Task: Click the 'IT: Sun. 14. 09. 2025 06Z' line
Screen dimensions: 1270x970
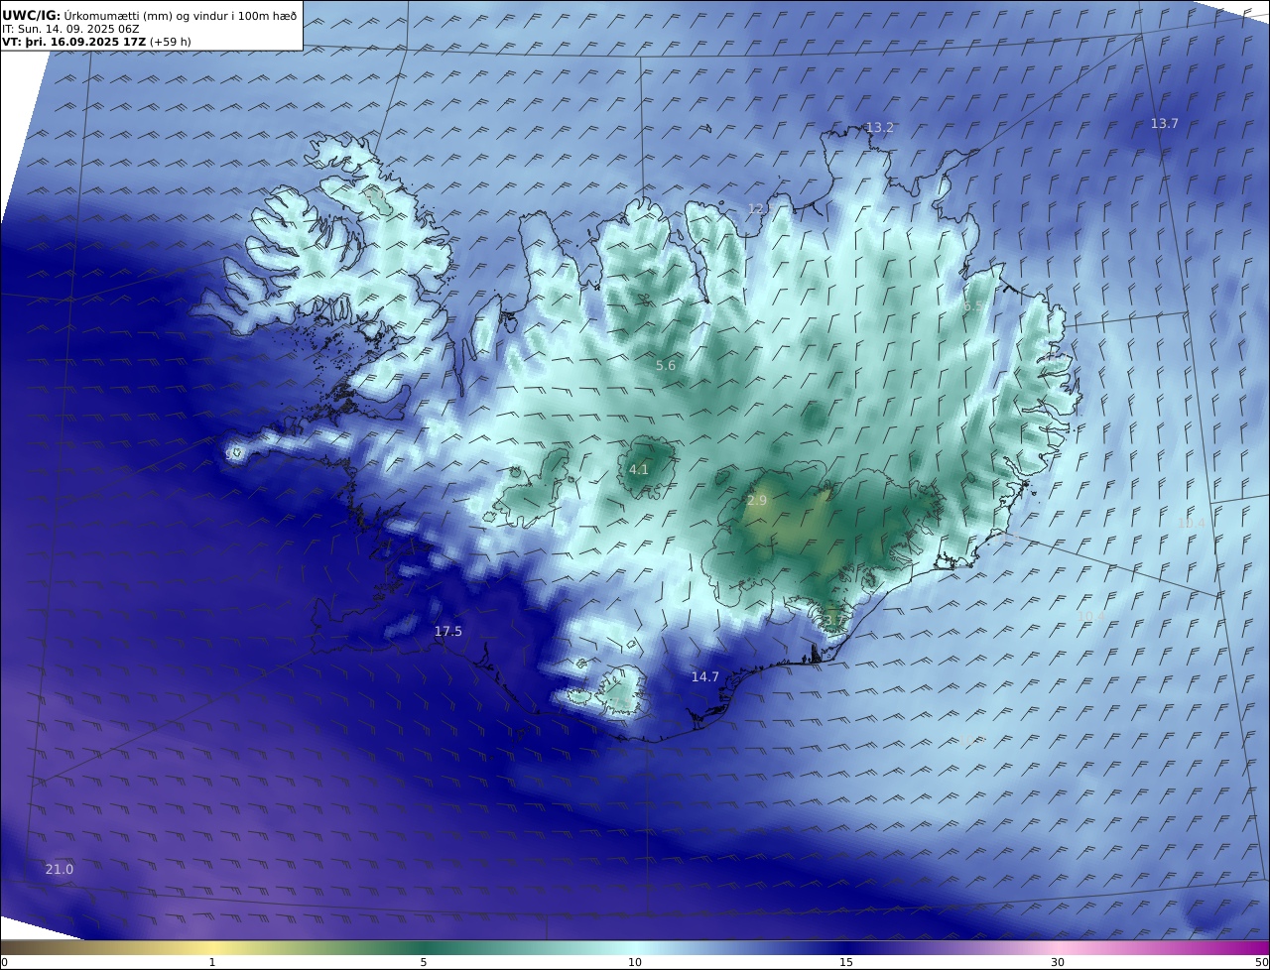Action: (70, 29)
